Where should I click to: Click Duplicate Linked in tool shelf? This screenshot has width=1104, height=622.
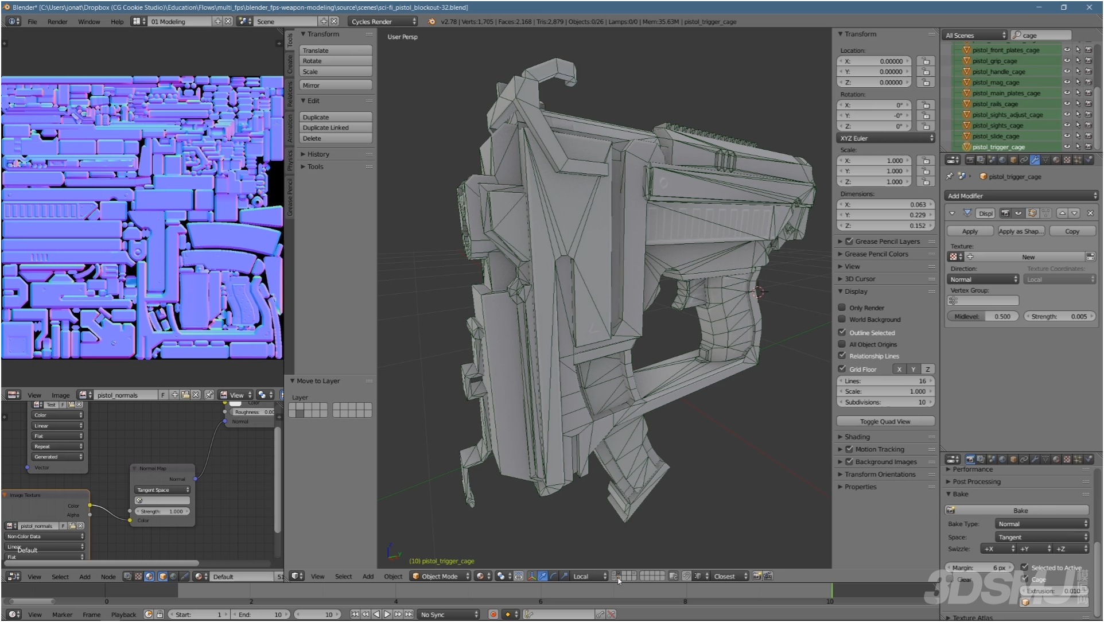336,127
